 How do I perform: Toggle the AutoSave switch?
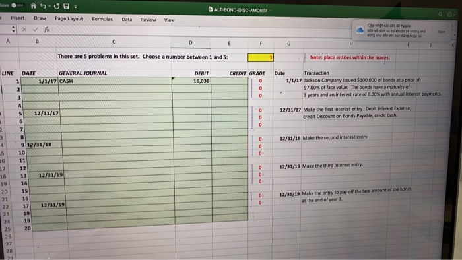point(16,5)
